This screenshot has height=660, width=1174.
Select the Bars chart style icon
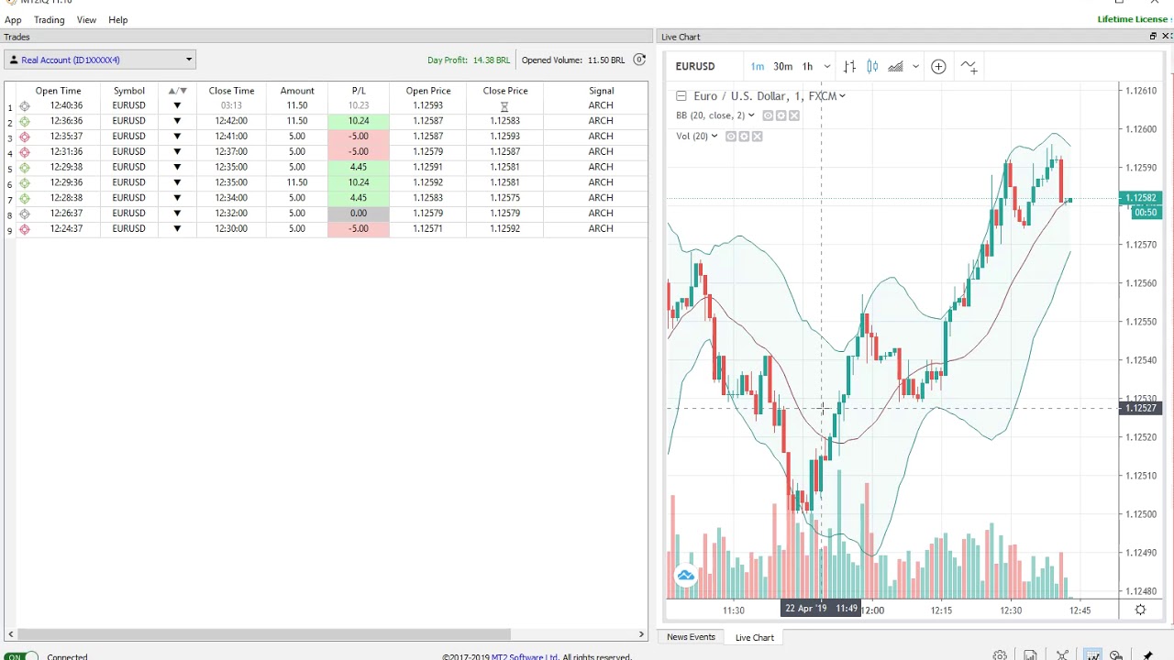tap(850, 66)
